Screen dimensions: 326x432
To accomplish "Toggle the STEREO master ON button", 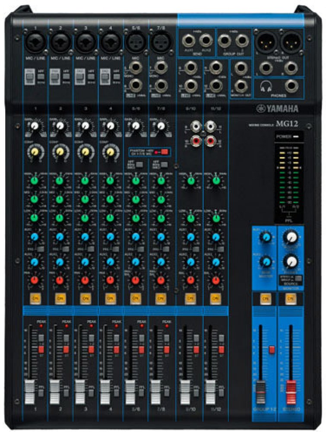I will pos(291,298).
